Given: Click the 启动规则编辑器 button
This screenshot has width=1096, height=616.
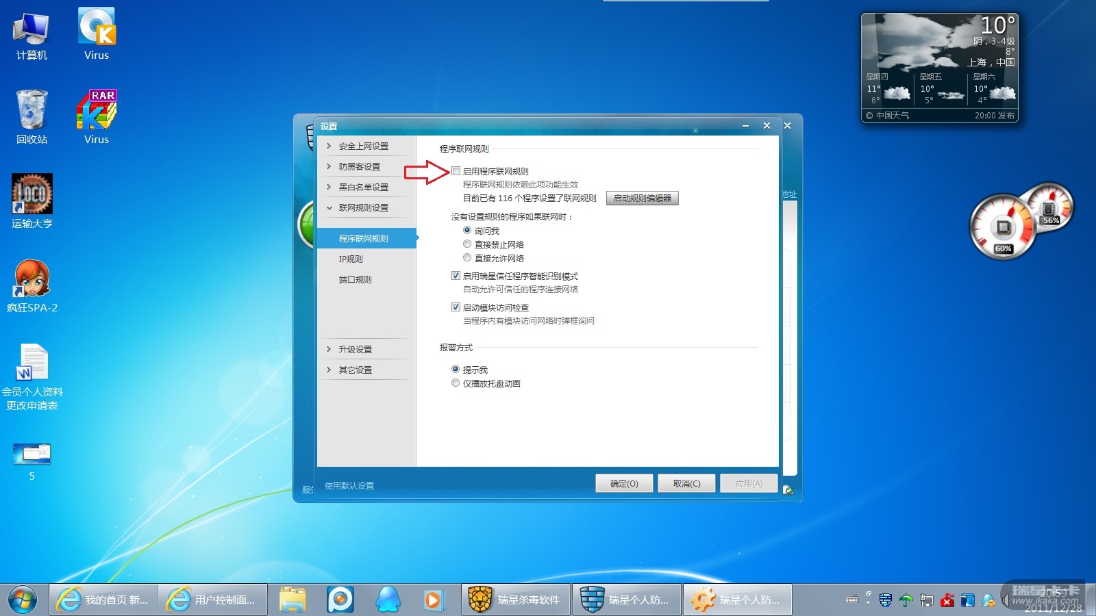Looking at the screenshot, I should tap(642, 198).
